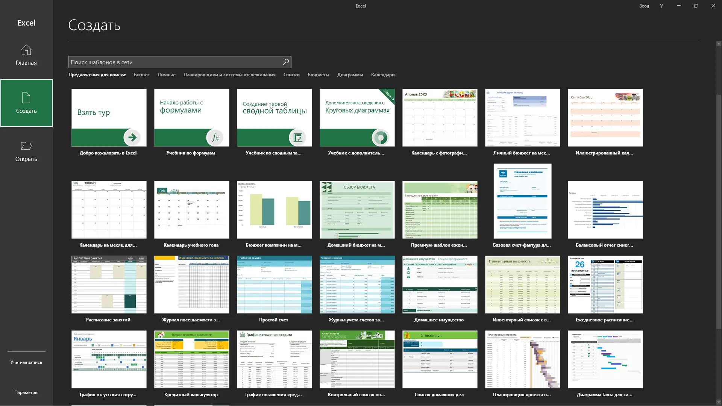Click the help question mark icon
The image size is (722, 406).
pos(661,6)
